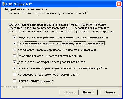Uncheck Включить внутренний аудит option
The image size is (123, 99).
[x=14, y=81]
